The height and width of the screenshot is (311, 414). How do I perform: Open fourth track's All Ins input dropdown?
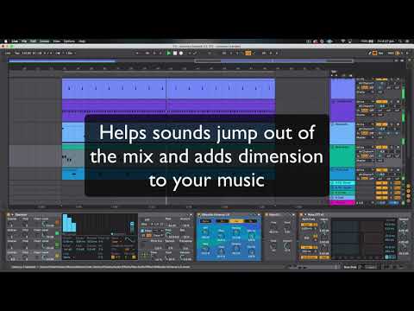click(366, 147)
